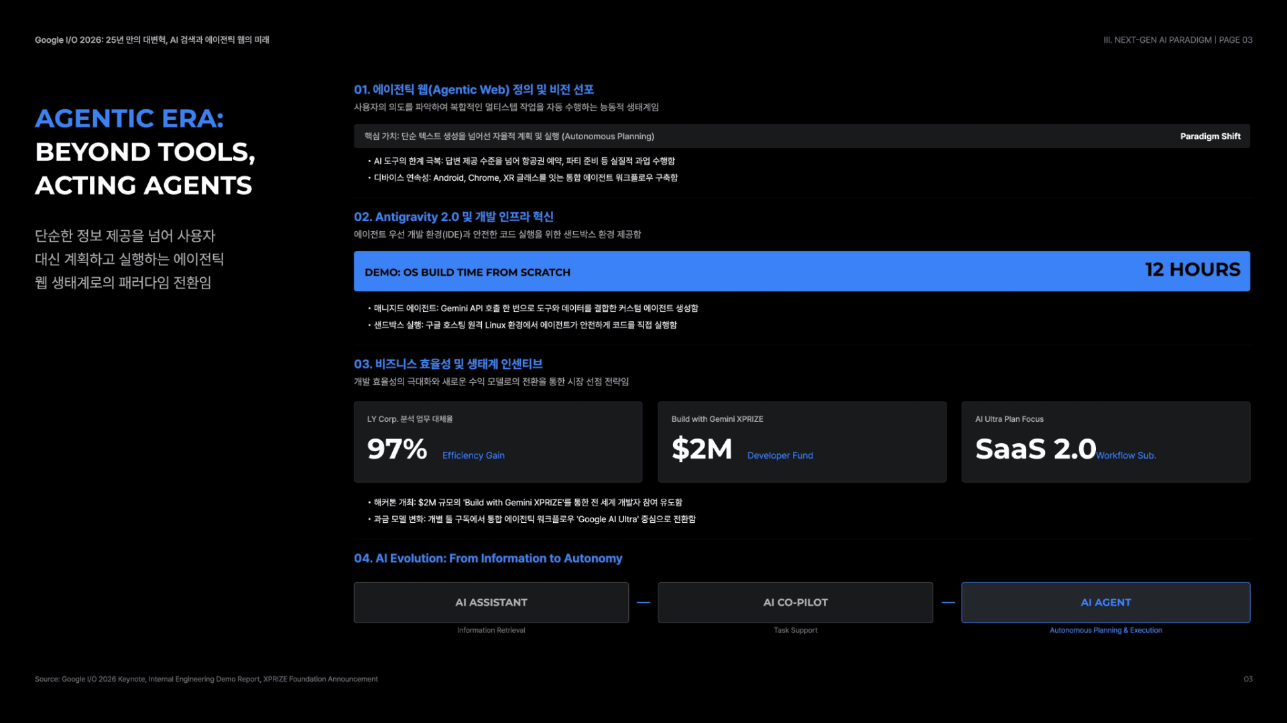Screen dimensions: 1287x723
Task: Click the Task Support caption
Action: pos(796,631)
